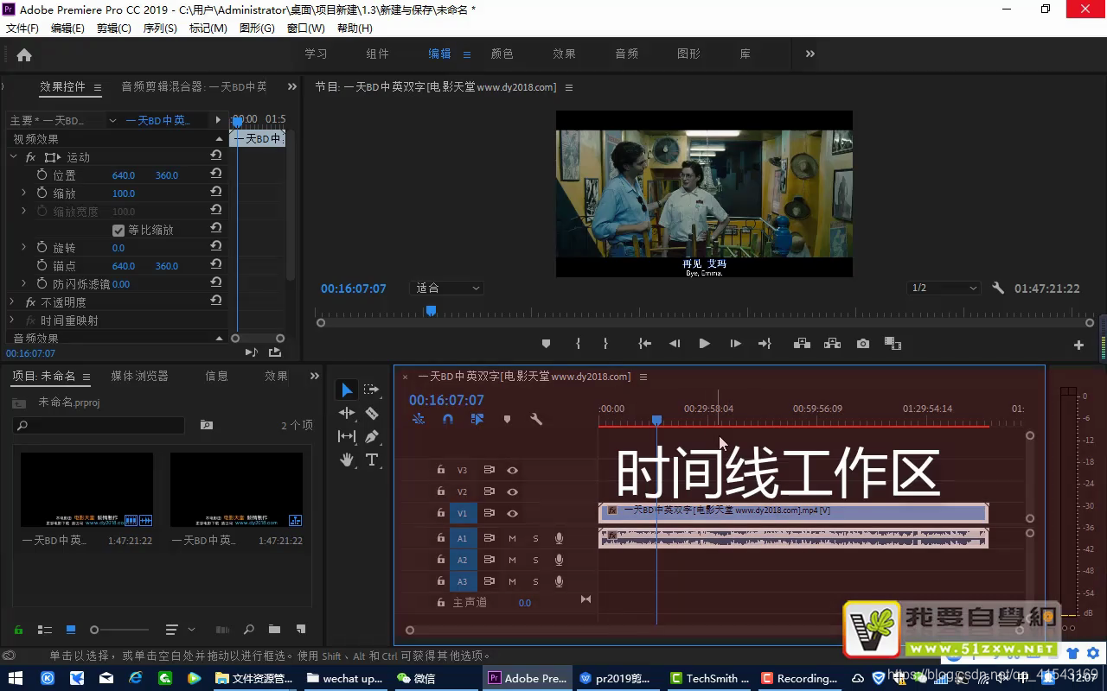Toggle V1 track eye visibility
Image resolution: width=1107 pixels, height=691 pixels.
(512, 513)
